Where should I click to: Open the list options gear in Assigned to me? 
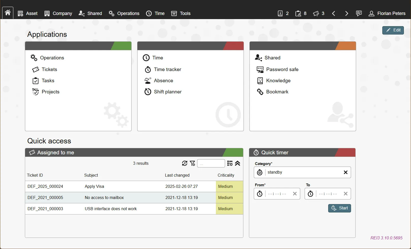[x=230, y=163]
